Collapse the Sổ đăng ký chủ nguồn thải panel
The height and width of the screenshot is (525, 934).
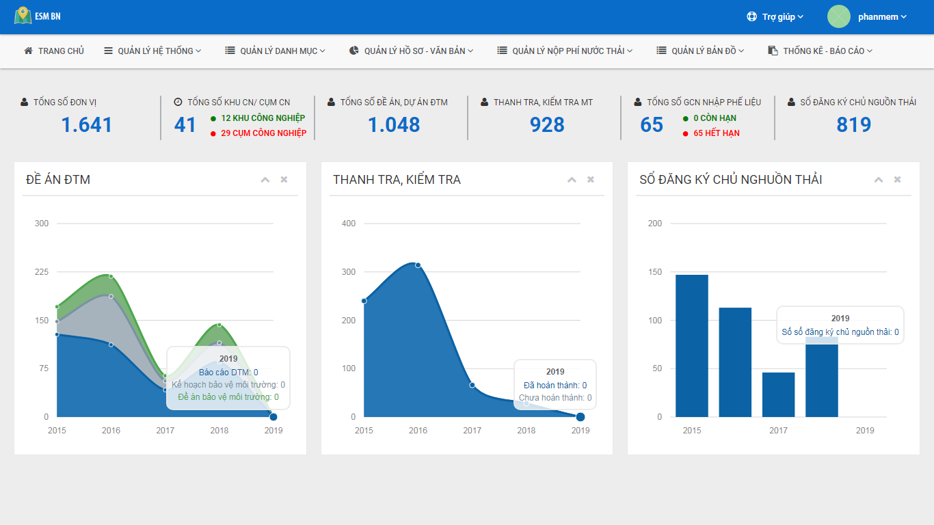click(879, 180)
